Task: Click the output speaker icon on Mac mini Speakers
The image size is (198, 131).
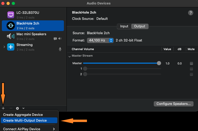Action: click(60, 39)
